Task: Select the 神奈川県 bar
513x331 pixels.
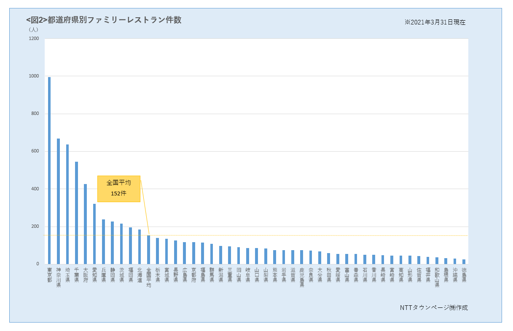Action: [x=58, y=201]
